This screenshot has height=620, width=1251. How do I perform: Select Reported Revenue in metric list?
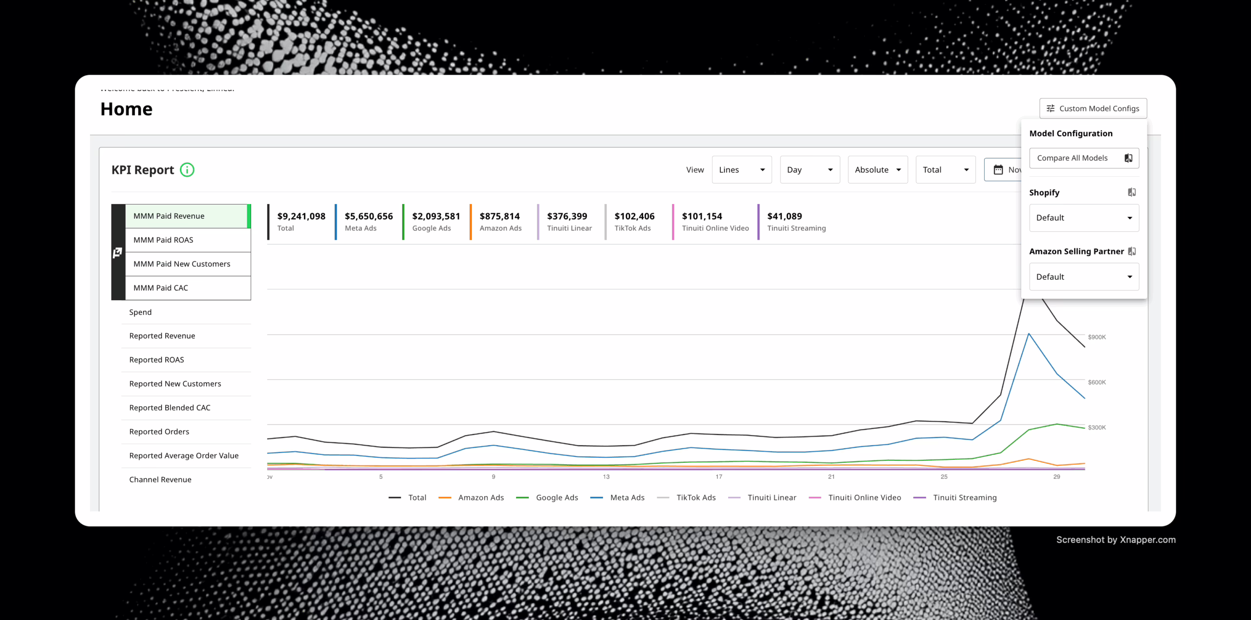pyautogui.click(x=162, y=336)
